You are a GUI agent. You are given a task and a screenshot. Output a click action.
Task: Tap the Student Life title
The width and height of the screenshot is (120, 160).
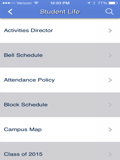coord(60,12)
